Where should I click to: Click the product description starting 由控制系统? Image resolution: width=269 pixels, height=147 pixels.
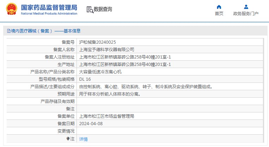point(146,87)
